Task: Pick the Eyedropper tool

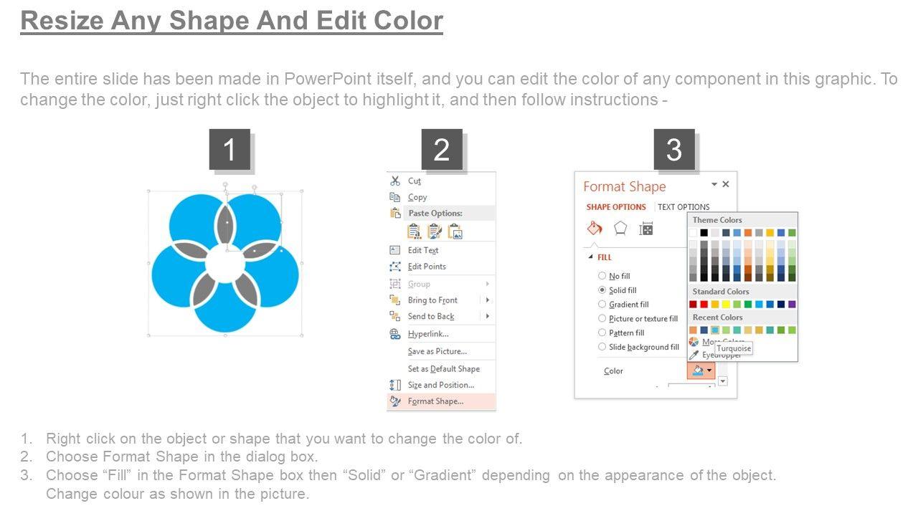Action: [694, 355]
